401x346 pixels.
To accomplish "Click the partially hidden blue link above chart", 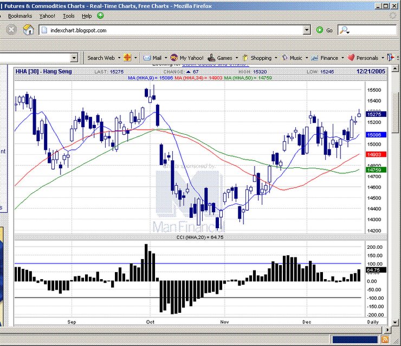I will pos(215,64).
